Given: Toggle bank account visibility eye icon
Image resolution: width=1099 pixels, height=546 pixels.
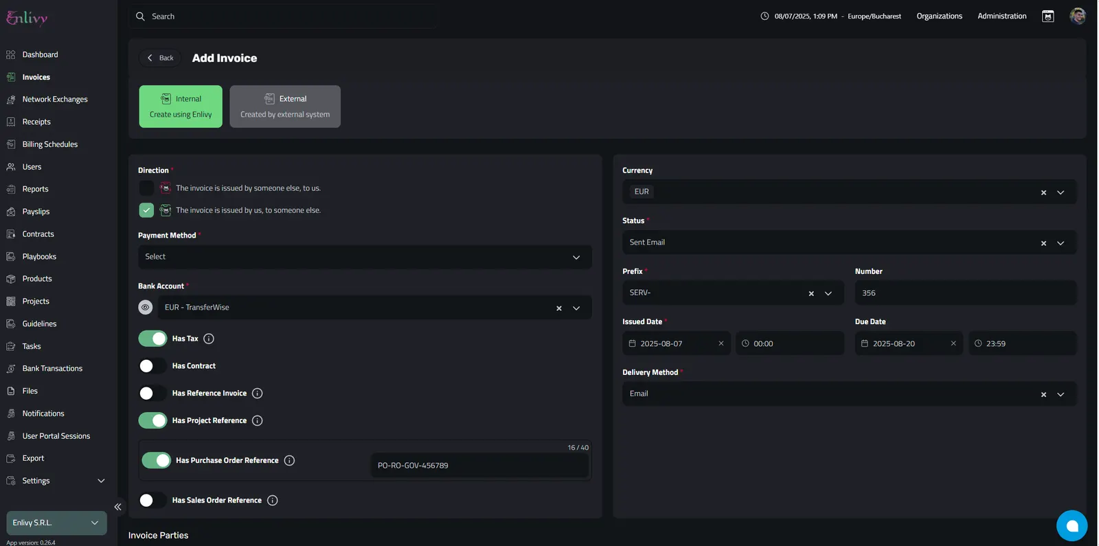Looking at the screenshot, I should click(145, 308).
